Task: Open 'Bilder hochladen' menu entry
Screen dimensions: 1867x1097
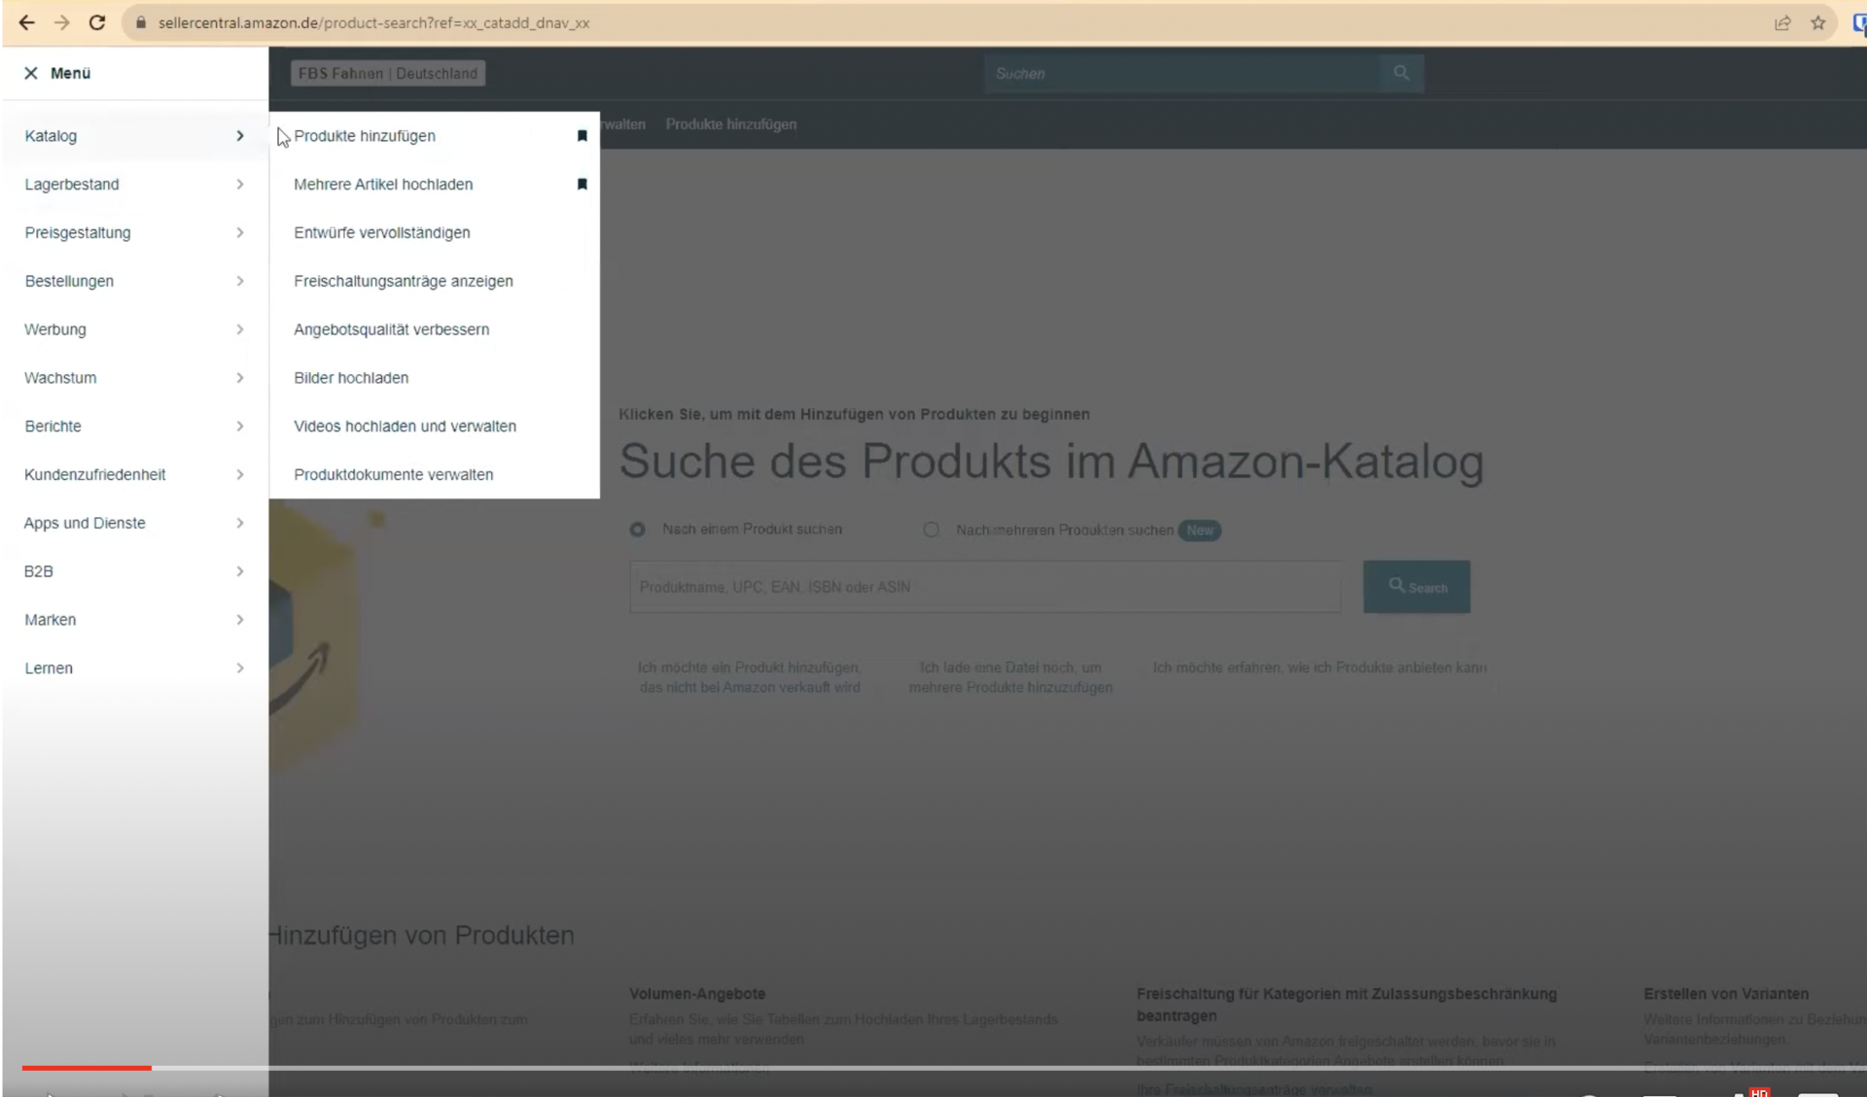Action: pyautogui.click(x=351, y=378)
